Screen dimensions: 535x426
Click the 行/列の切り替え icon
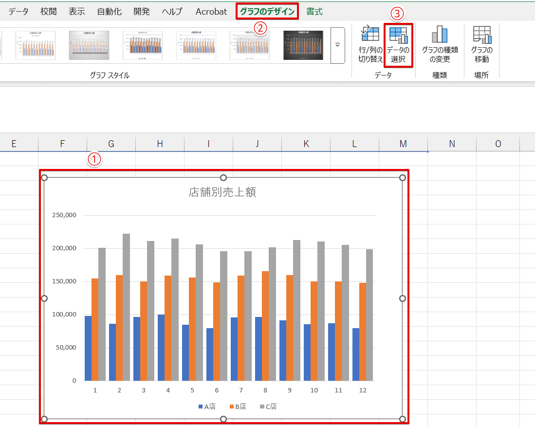[369, 35]
